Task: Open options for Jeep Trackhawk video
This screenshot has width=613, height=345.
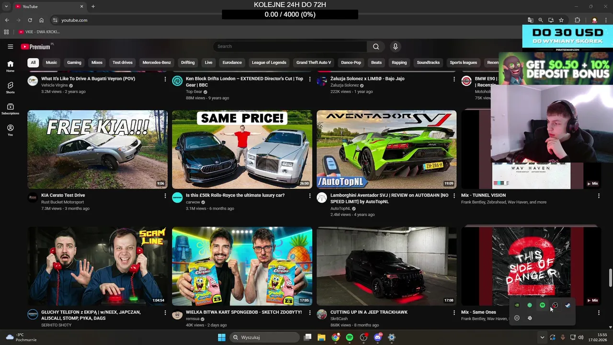Action: coord(454,312)
